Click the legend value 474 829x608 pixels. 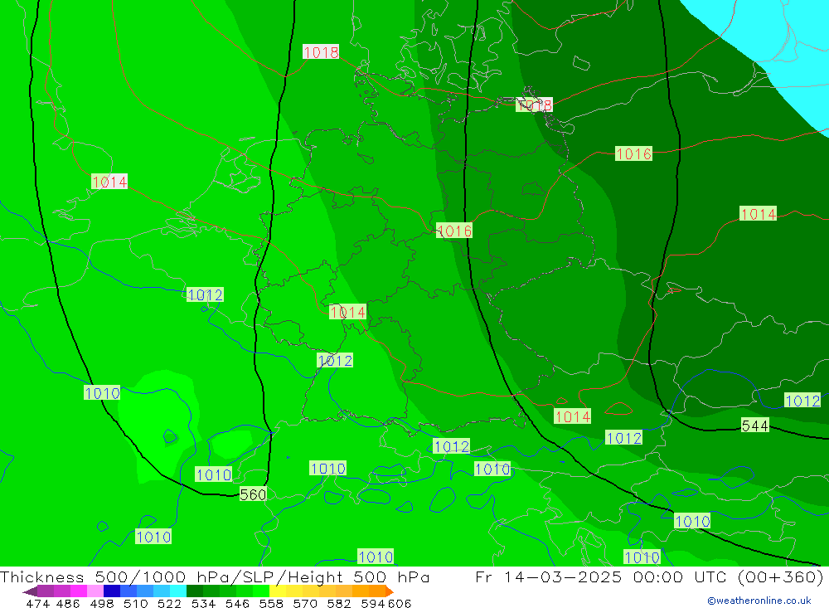(x=38, y=604)
